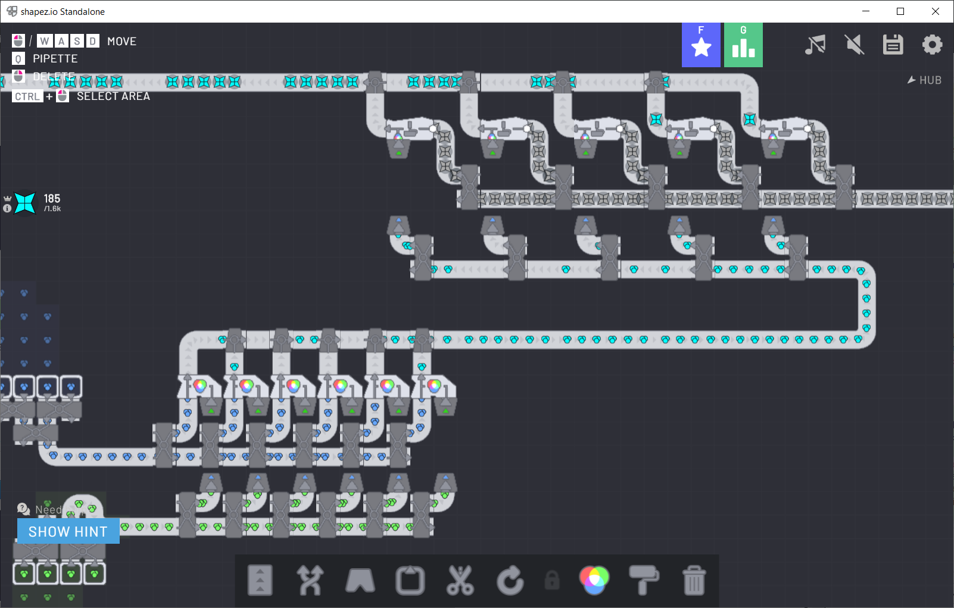954x608 pixels.
Task: Click the HUB waypoint marker
Action: tap(924, 80)
